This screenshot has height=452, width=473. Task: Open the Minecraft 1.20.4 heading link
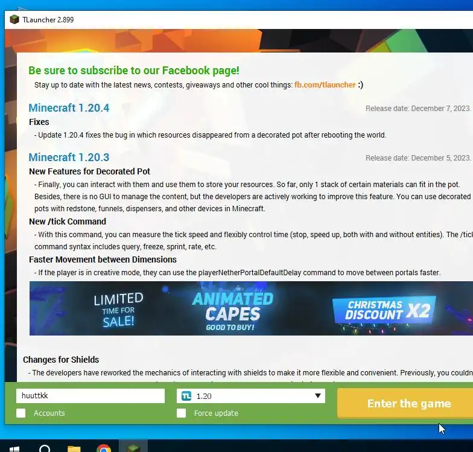(x=69, y=107)
